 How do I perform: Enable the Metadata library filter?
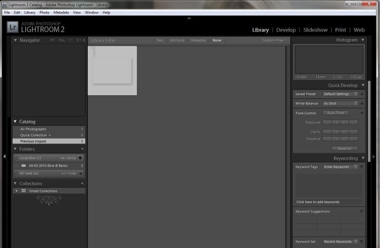(x=198, y=40)
